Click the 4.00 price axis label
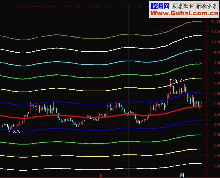The height and width of the screenshot is (178, 220). tap(216, 166)
